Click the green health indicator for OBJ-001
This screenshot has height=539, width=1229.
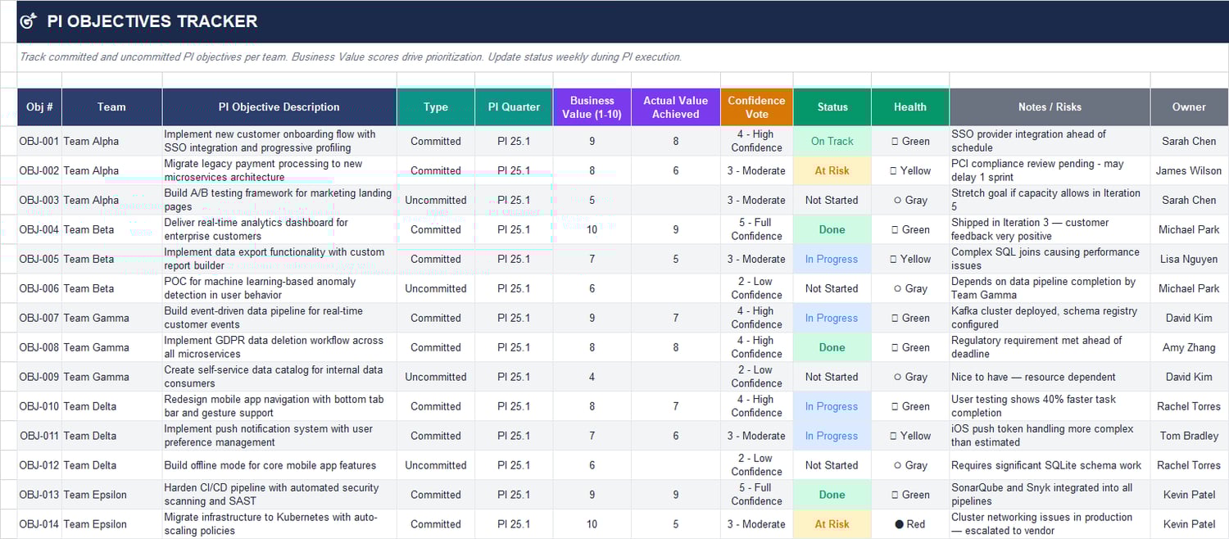tap(909, 140)
